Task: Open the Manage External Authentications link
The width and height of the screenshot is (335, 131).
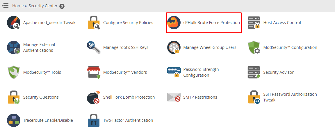Action: tap(39, 47)
